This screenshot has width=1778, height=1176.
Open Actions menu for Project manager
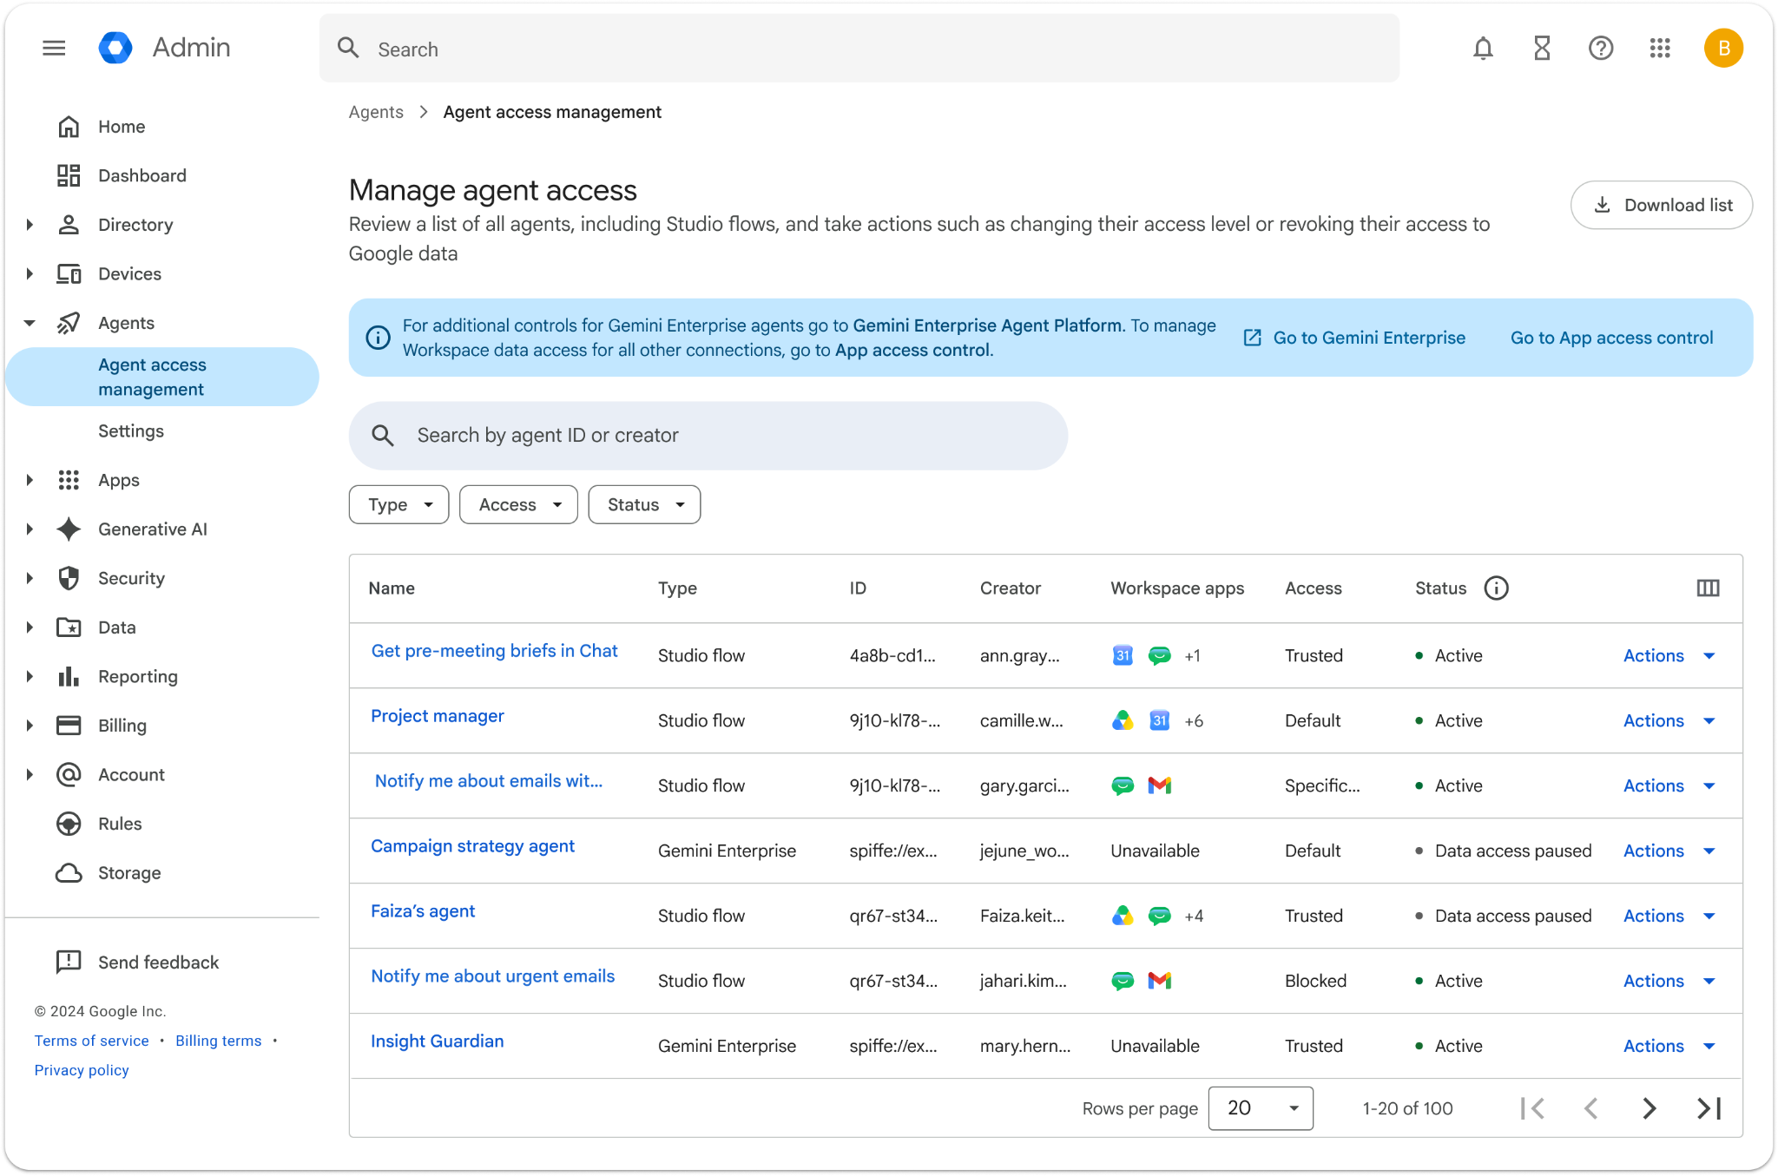pyautogui.click(x=1669, y=720)
